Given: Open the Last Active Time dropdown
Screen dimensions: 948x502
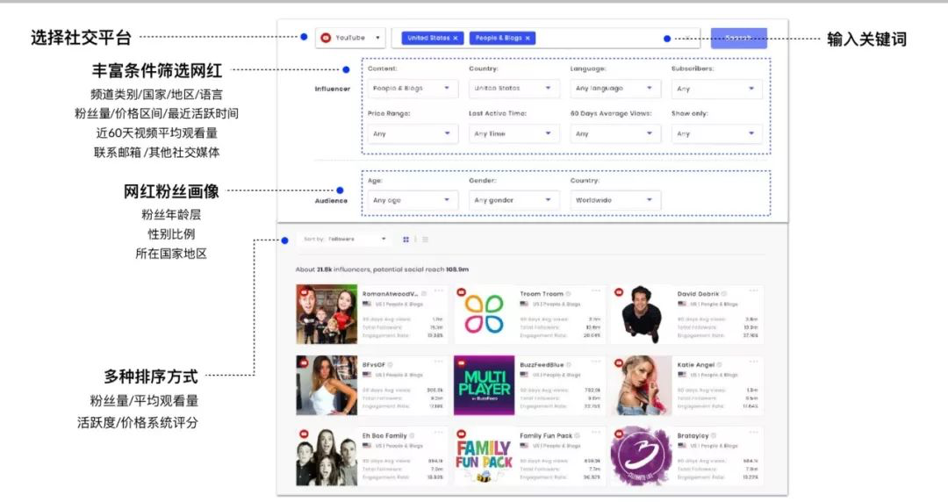Looking at the screenshot, I should pyautogui.click(x=513, y=134).
